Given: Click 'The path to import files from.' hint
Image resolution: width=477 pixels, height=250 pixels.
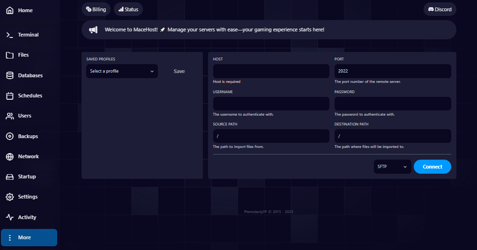Looking at the screenshot, I should [x=238, y=147].
